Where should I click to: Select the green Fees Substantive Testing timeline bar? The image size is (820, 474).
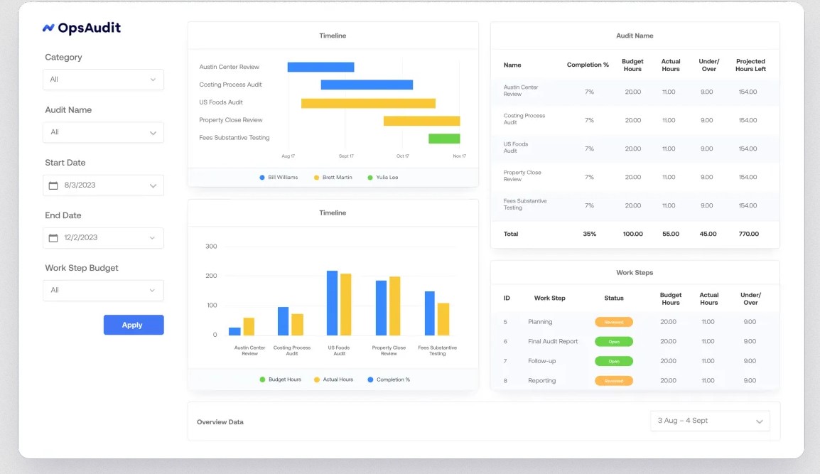coord(444,139)
